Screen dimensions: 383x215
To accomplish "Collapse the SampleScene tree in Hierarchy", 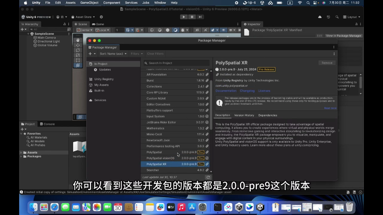I will click(x=28, y=34).
